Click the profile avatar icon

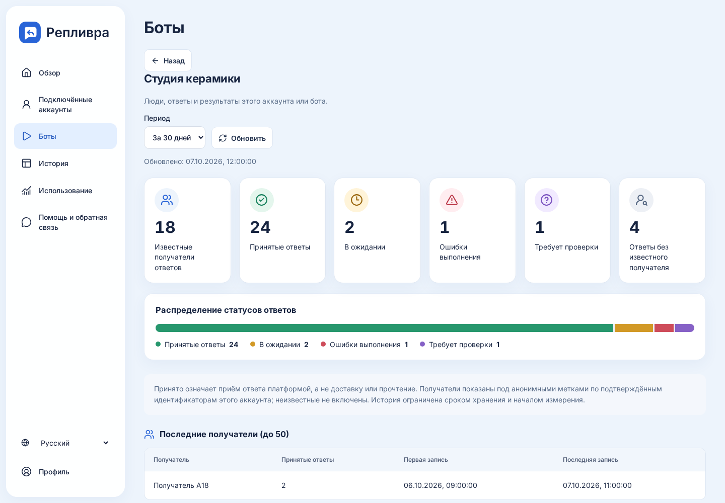pos(27,472)
